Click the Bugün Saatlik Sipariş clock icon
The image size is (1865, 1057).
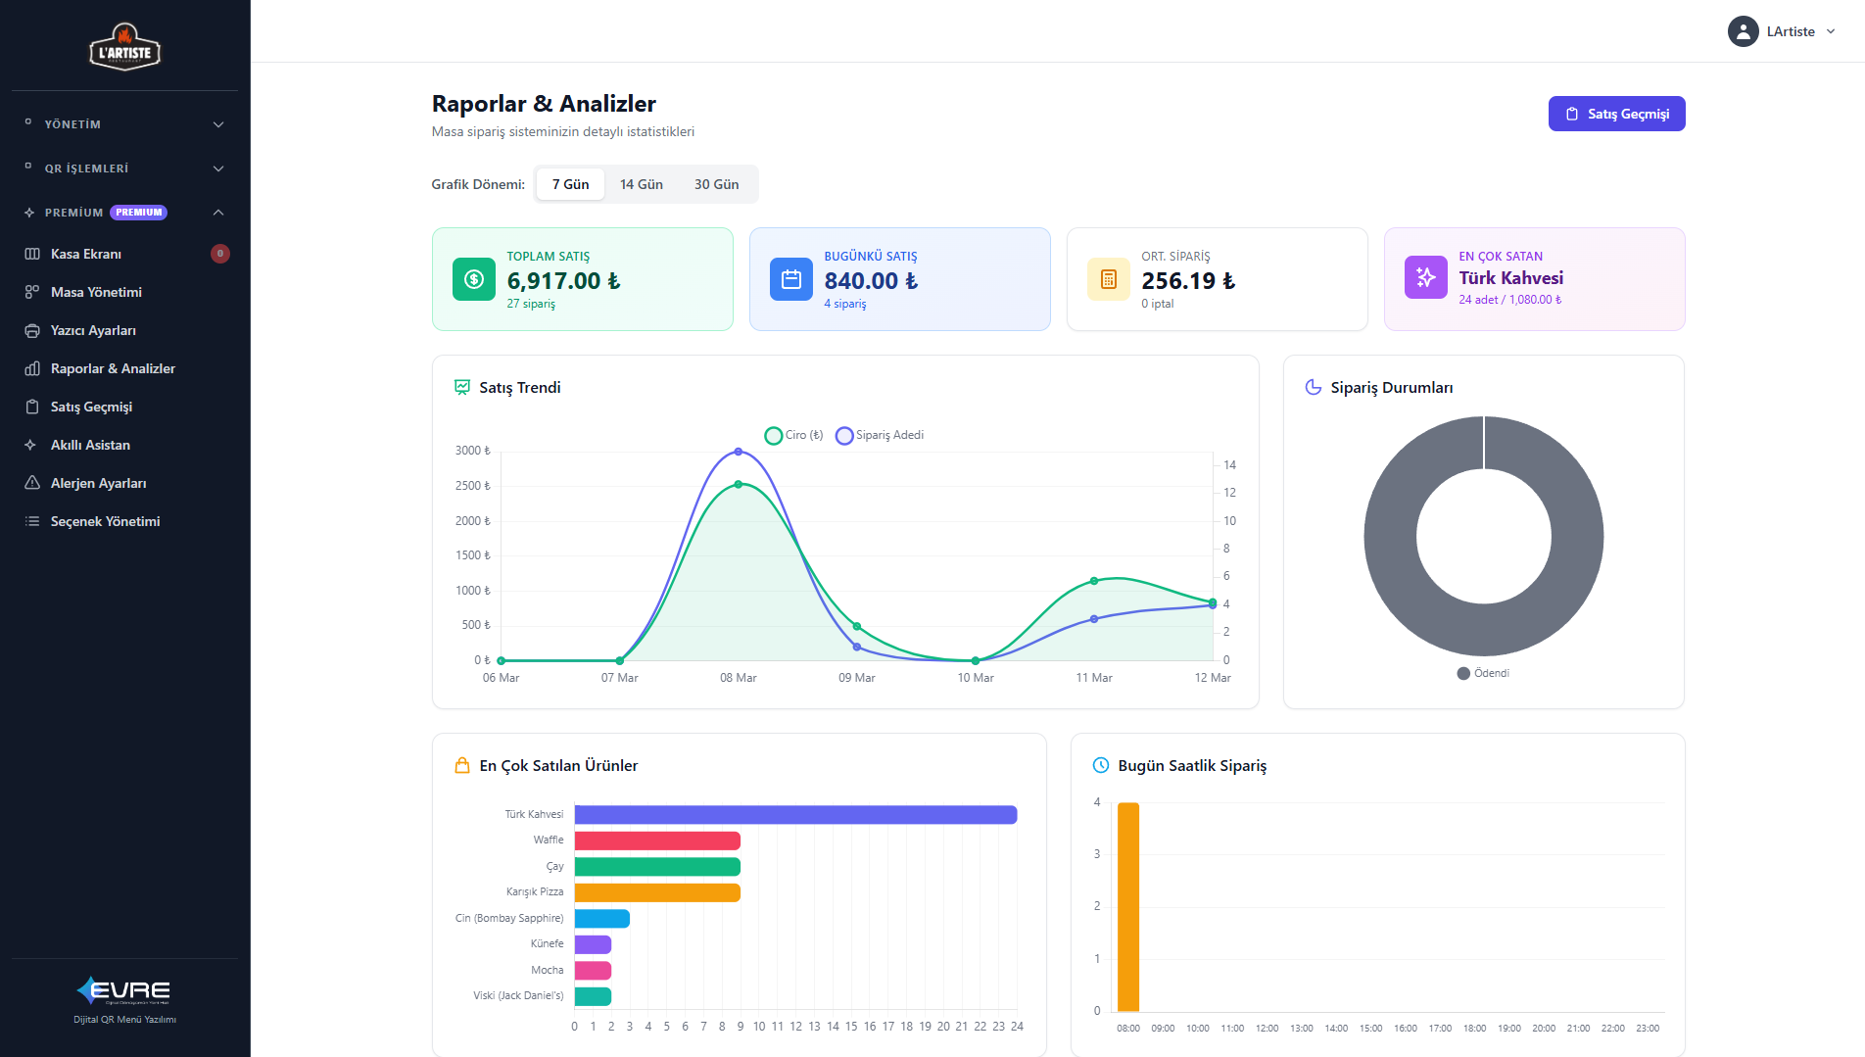[1101, 765]
